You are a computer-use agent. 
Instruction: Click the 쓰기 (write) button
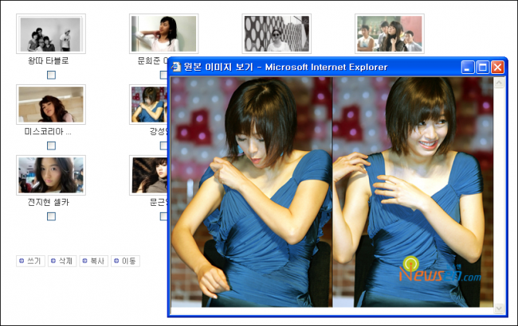click(30, 261)
